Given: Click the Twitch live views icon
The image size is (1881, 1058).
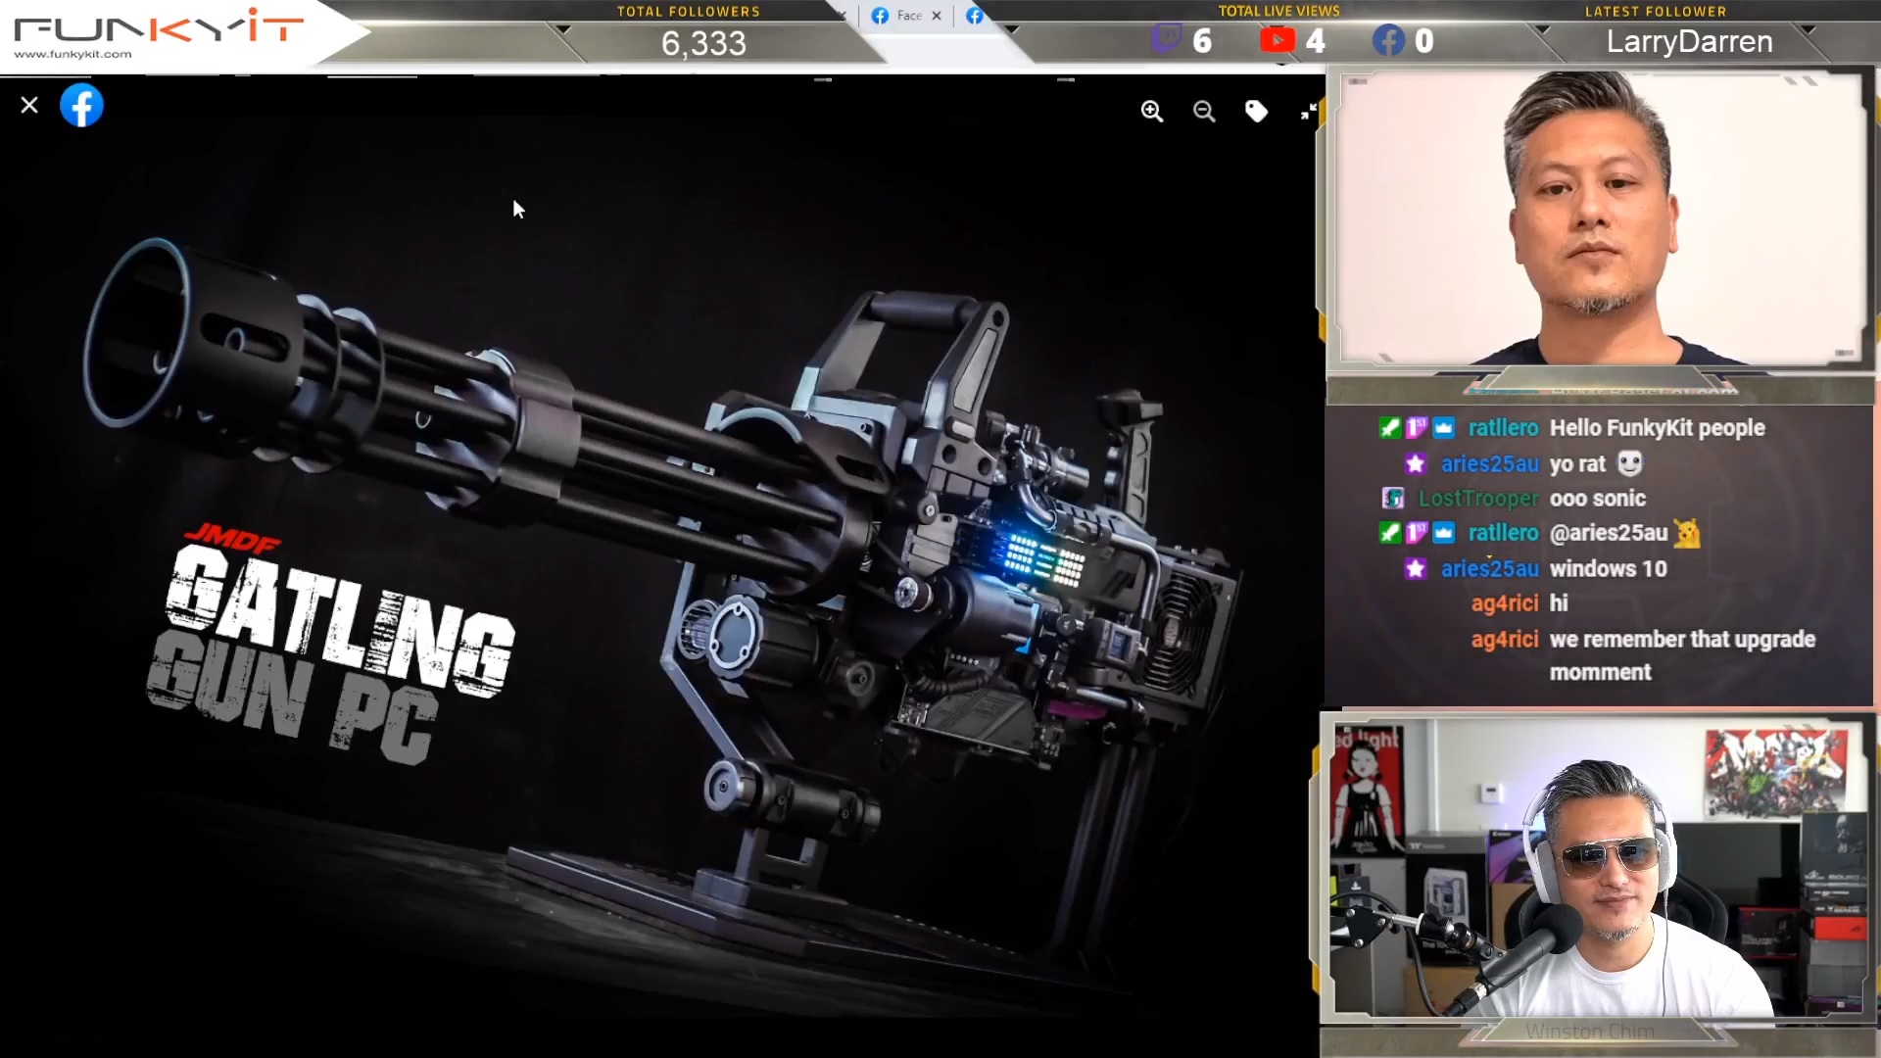Looking at the screenshot, I should 1166,39.
